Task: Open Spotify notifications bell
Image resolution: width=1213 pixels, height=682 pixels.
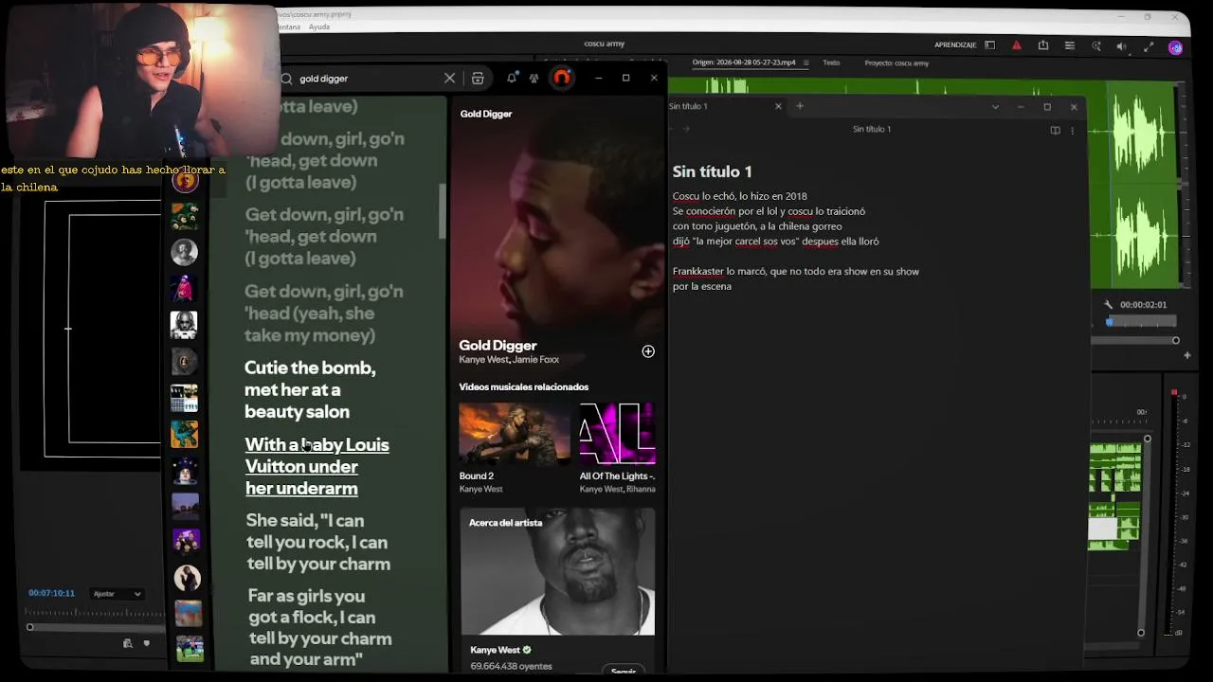Action: 512,78
